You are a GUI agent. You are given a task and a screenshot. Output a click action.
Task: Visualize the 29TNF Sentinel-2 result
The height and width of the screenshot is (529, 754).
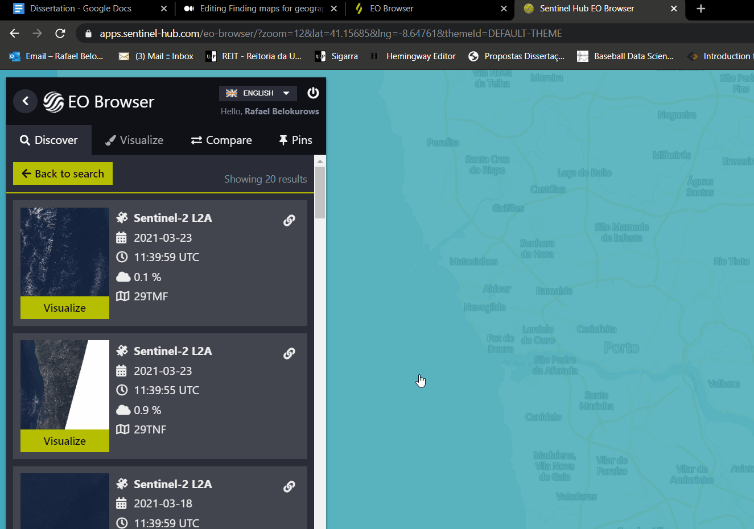click(65, 441)
